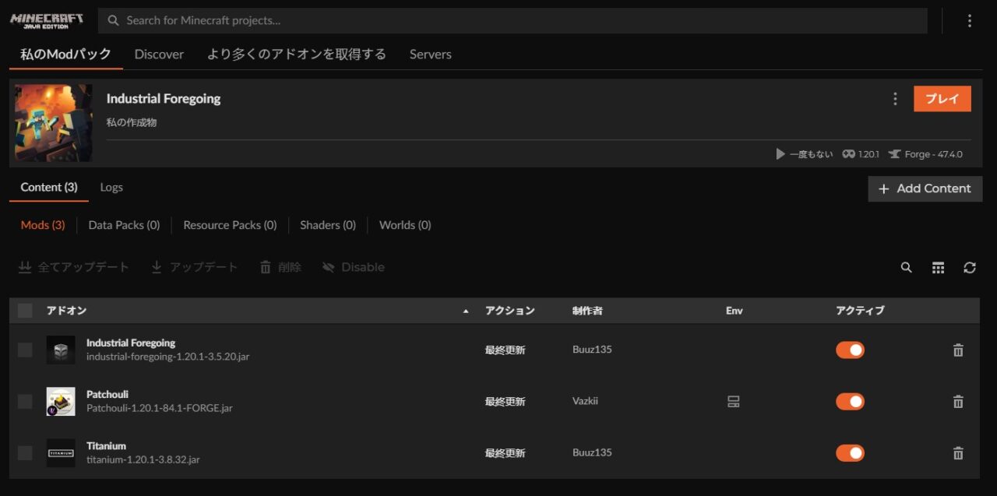
Task: Open the Discover tab
Action: [159, 55]
